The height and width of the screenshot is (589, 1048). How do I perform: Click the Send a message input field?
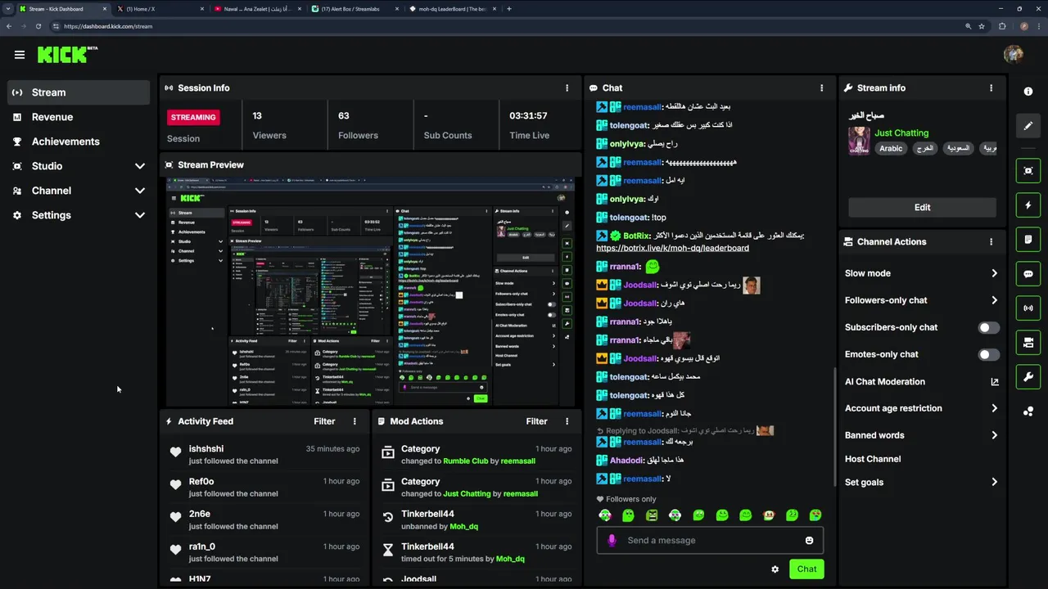(x=710, y=540)
